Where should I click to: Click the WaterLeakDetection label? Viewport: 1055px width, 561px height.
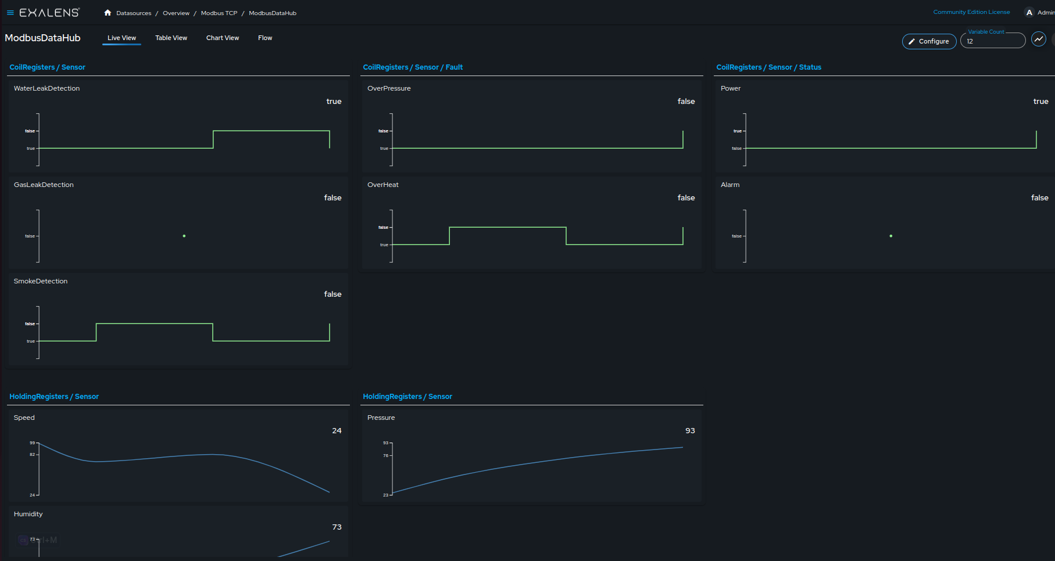pos(47,88)
